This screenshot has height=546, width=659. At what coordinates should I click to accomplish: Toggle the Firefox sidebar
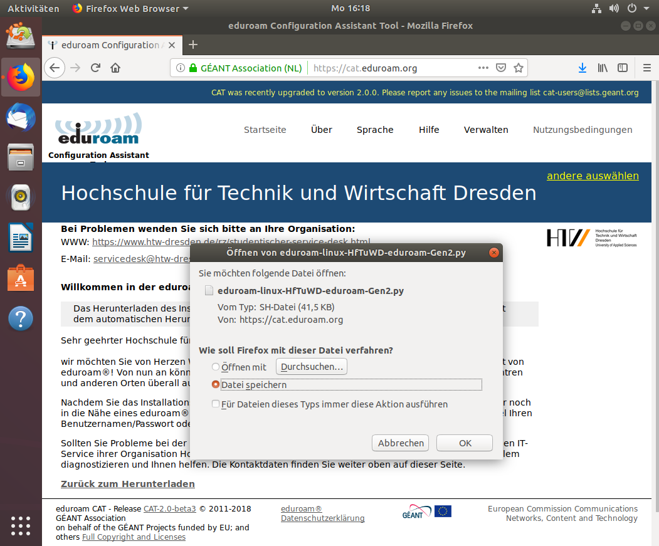(623, 68)
